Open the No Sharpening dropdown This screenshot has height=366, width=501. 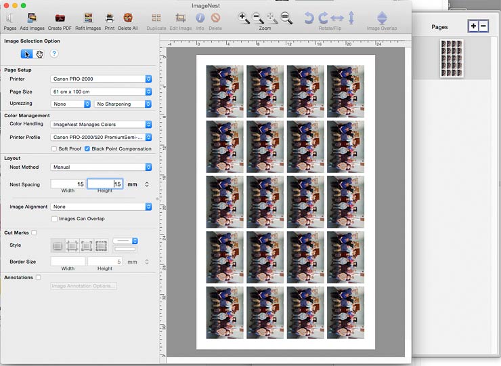click(123, 104)
